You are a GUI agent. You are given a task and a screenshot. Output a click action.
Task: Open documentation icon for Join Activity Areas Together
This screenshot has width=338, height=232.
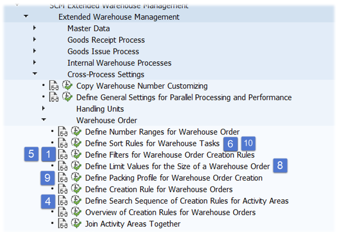point(63,224)
